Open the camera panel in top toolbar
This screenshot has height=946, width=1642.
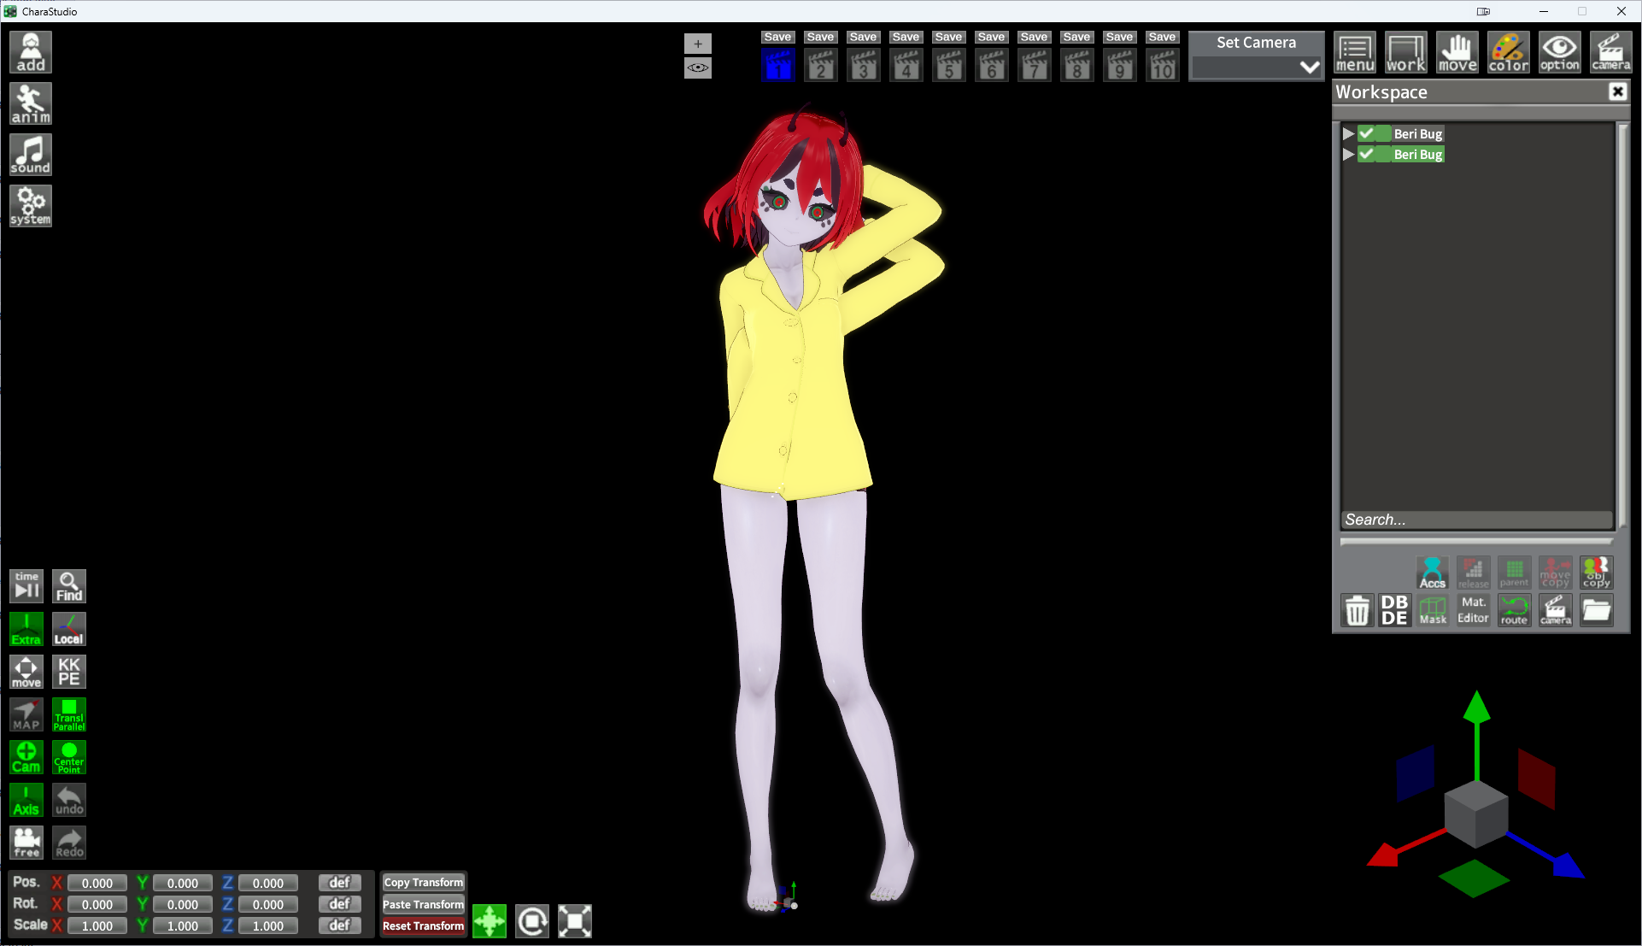(1611, 52)
